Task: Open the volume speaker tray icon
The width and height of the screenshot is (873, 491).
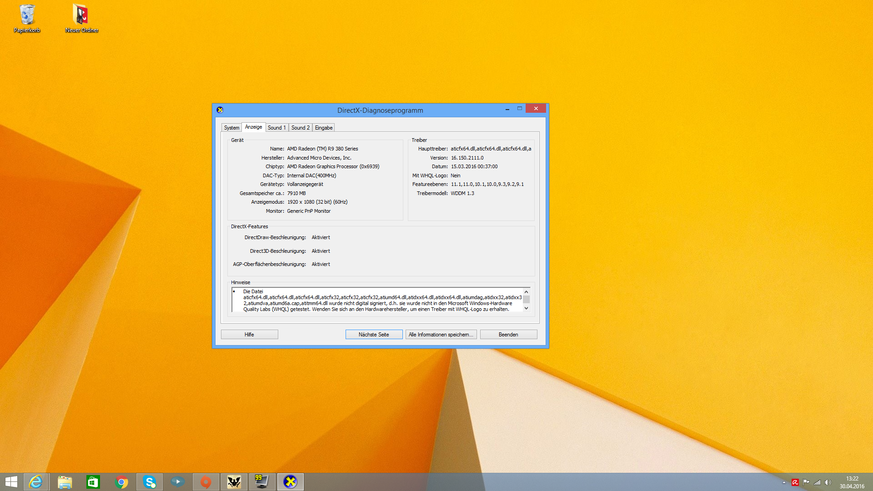Action: [828, 482]
